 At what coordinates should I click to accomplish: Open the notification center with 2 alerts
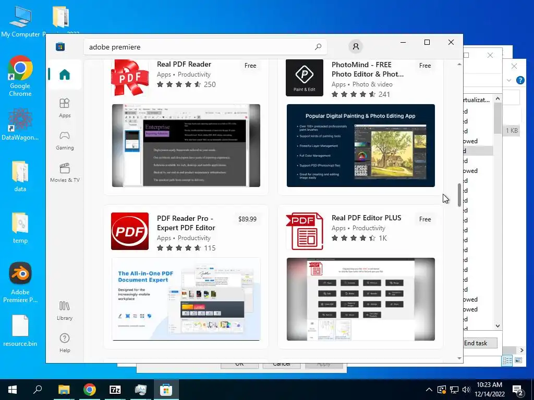(x=518, y=390)
